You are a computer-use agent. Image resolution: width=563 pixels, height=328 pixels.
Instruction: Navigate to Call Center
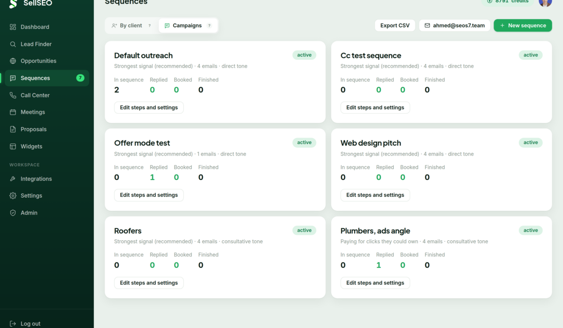pos(47,95)
